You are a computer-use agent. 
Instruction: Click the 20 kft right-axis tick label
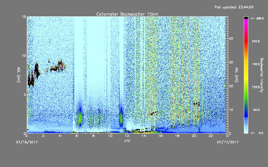[231, 86]
